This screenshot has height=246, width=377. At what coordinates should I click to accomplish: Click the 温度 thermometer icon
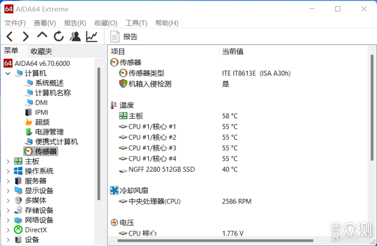tap(114, 105)
